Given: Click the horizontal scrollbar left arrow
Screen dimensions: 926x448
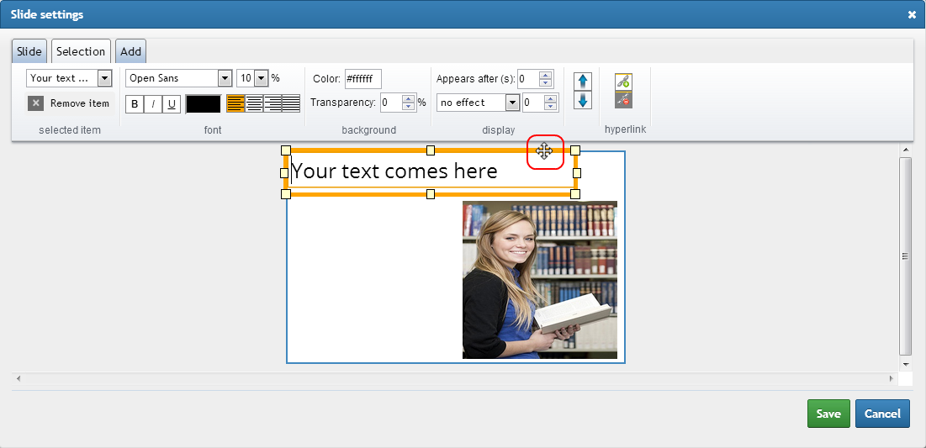Looking at the screenshot, I should 18,378.
